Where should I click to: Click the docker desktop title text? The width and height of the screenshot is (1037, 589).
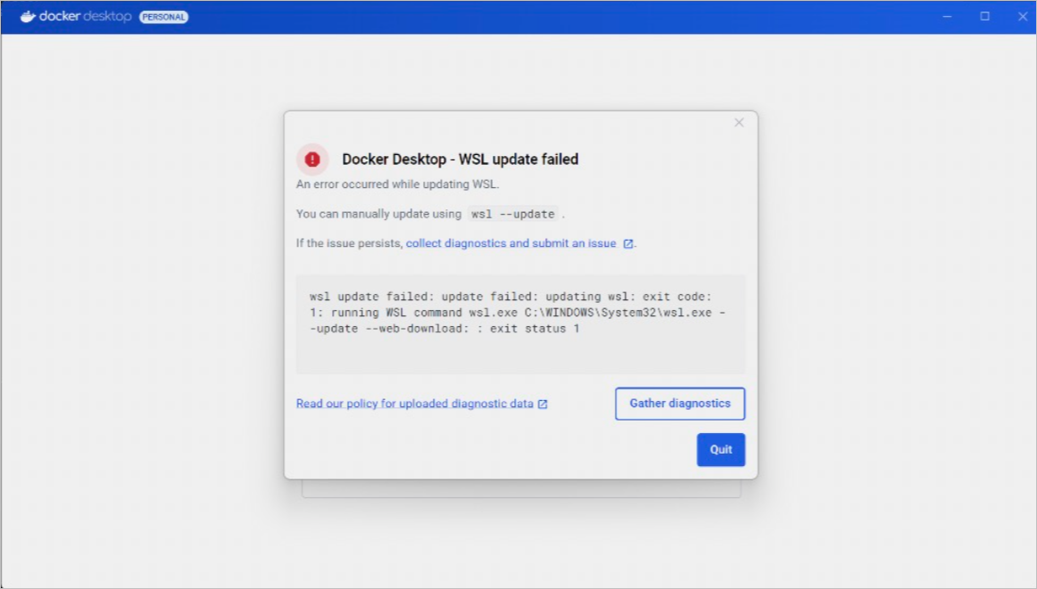coord(86,16)
